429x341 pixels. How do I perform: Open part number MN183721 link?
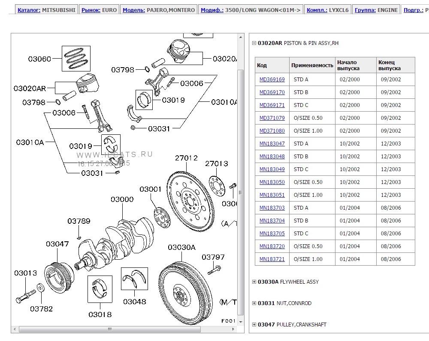(272, 259)
